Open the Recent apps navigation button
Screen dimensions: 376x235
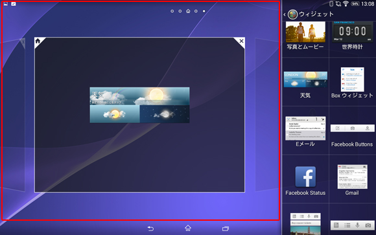pos(226,229)
